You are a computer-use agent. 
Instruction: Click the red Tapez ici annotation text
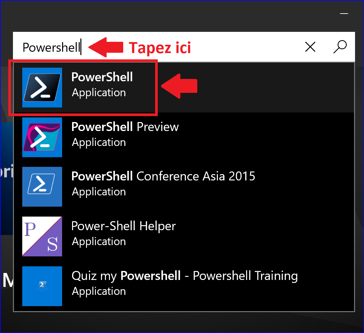(160, 48)
